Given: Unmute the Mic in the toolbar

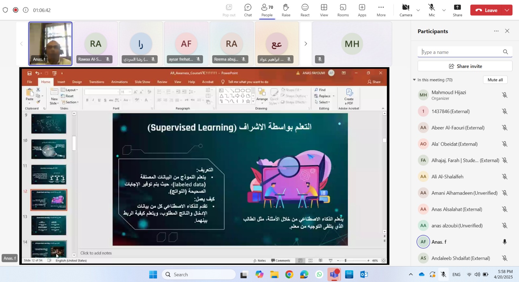Looking at the screenshot, I should [432, 10].
